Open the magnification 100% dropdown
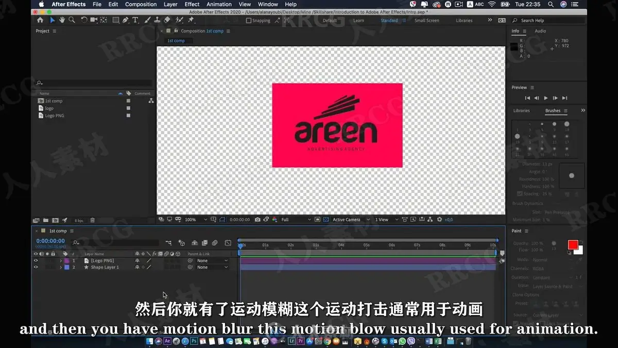Viewport: 618px width, 348px height. [196, 220]
